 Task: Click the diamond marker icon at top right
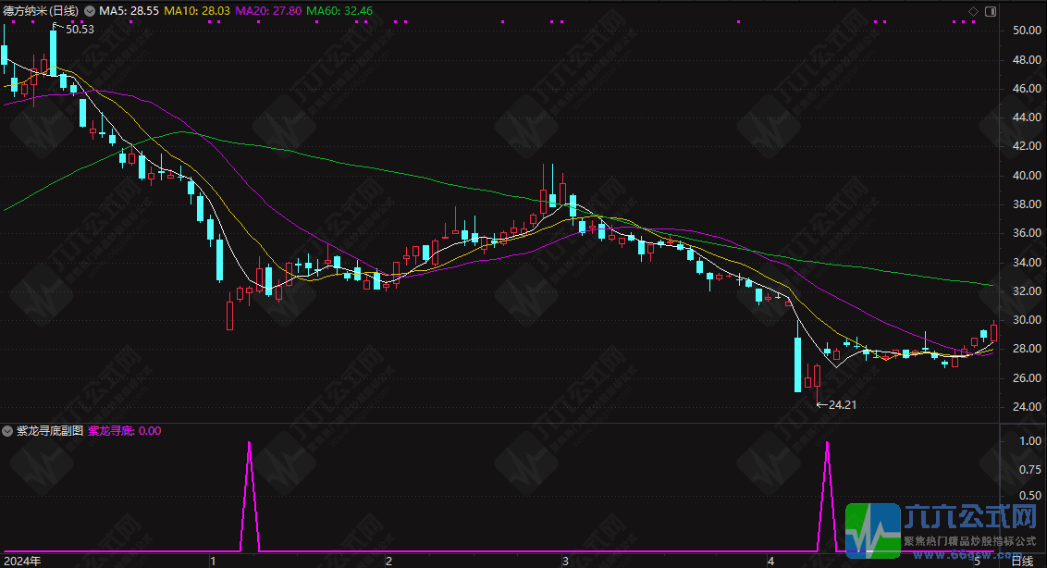click(x=973, y=11)
